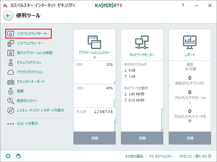Click the ソフトウェアクリーナー trash icon
The height and width of the screenshot is (162, 217).
10,43
